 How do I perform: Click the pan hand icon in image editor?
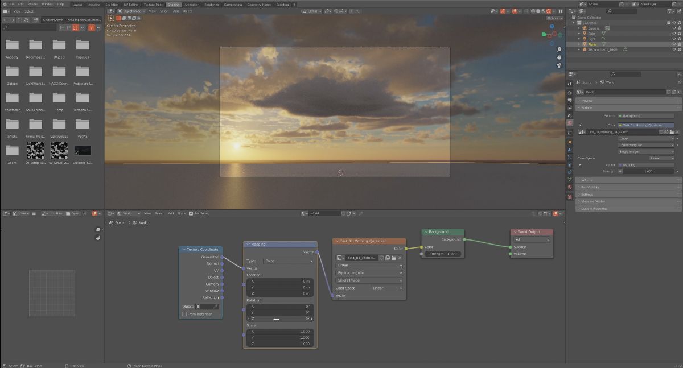(98, 238)
